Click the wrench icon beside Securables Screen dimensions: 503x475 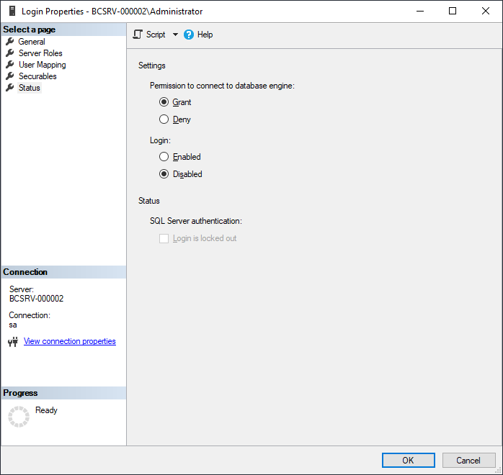(10, 76)
